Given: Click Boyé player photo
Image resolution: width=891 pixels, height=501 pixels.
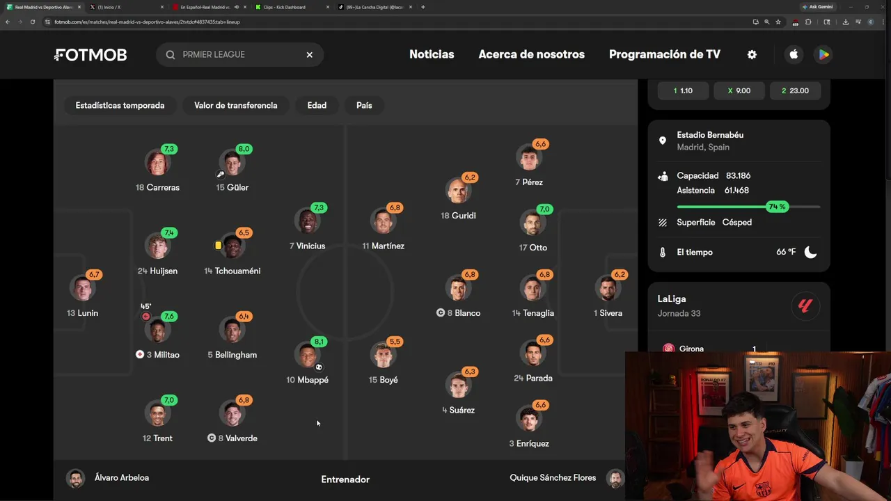Looking at the screenshot, I should 384,355.
